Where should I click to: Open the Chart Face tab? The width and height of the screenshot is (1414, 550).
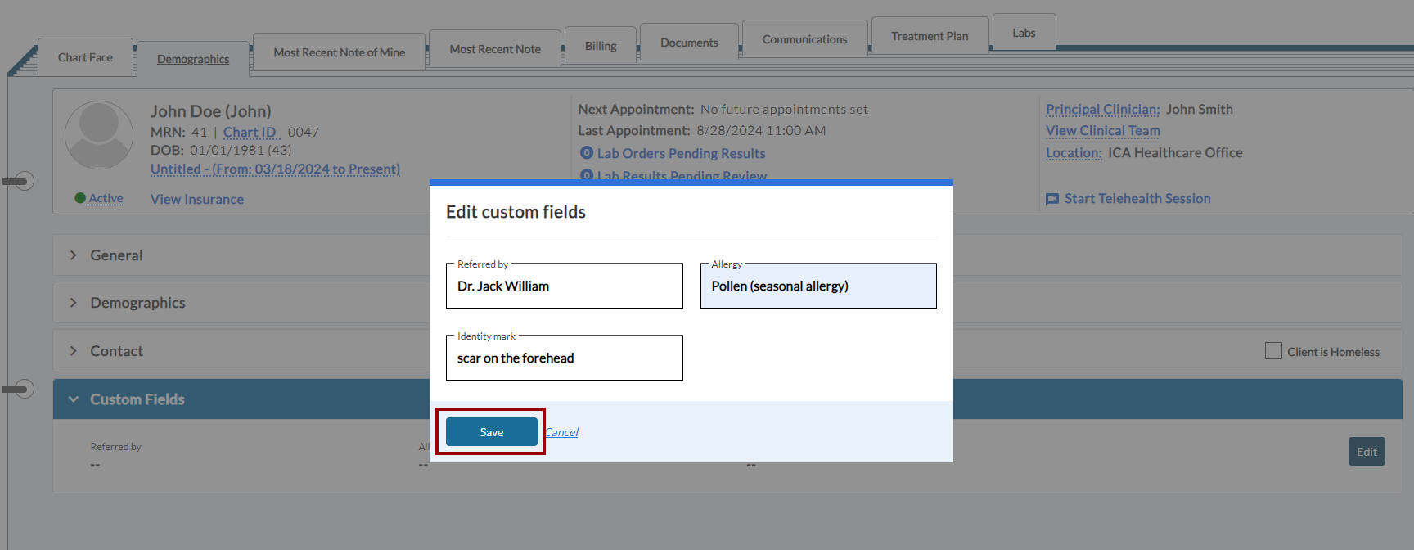coord(85,57)
